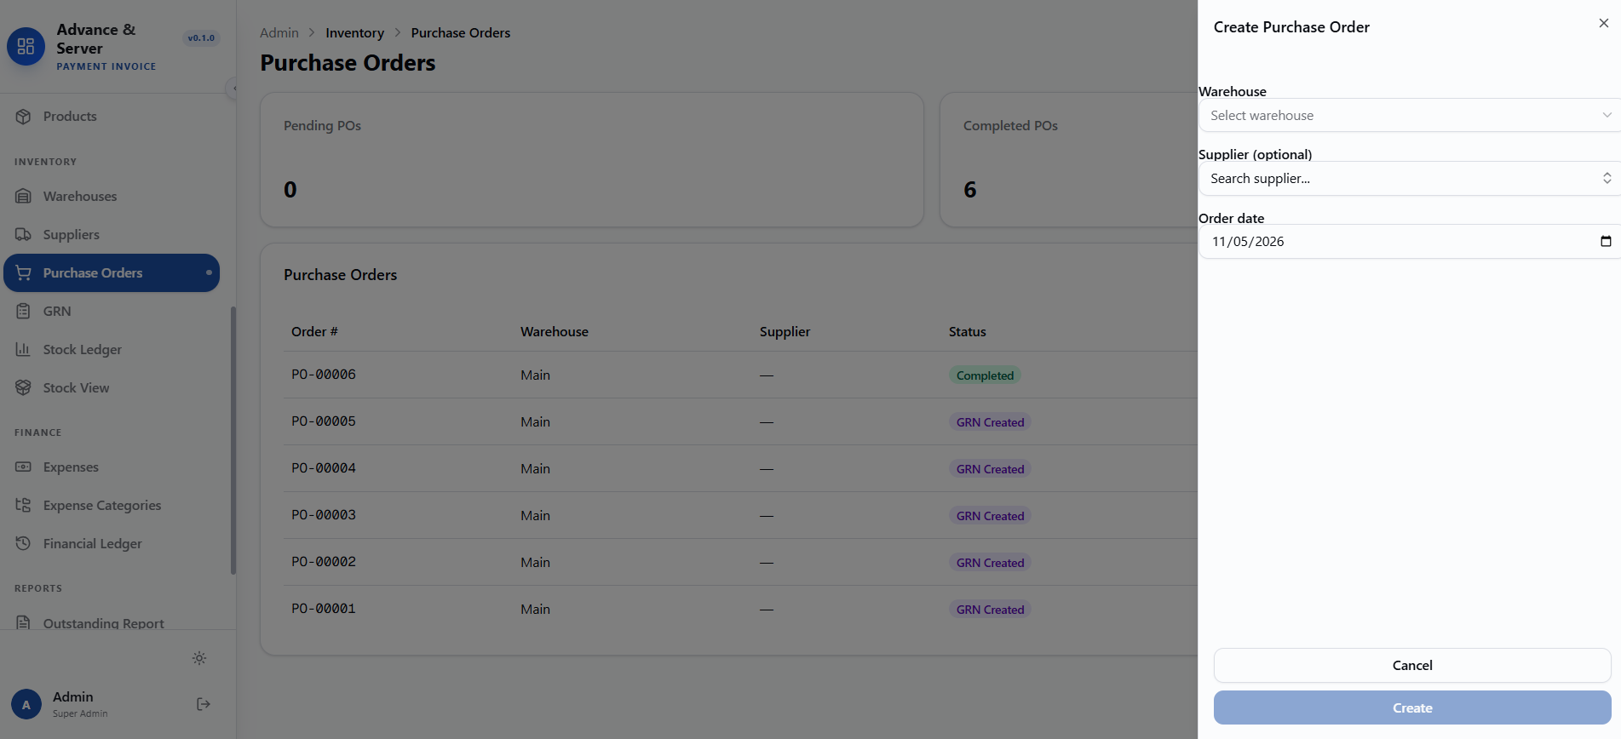The image size is (1621, 739).
Task: Click the Pending POs card
Action: [x=592, y=160]
